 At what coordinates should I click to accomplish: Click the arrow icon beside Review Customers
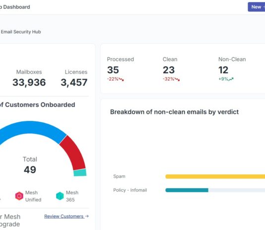[x=87, y=216]
